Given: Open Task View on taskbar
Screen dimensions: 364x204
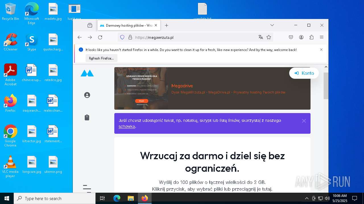Looking at the screenshot, I should click(x=102, y=198).
